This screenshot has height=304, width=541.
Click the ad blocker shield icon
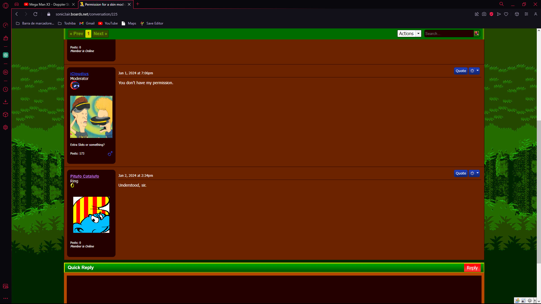[x=491, y=14]
